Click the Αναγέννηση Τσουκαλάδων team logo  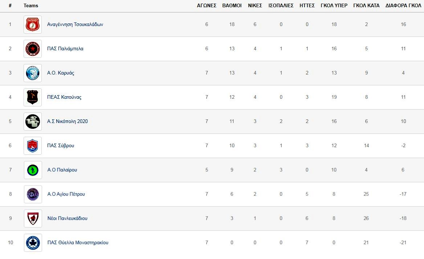point(33,25)
